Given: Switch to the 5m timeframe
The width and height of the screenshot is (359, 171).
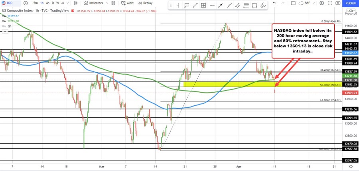Looking at the screenshot, I should point(36,3).
